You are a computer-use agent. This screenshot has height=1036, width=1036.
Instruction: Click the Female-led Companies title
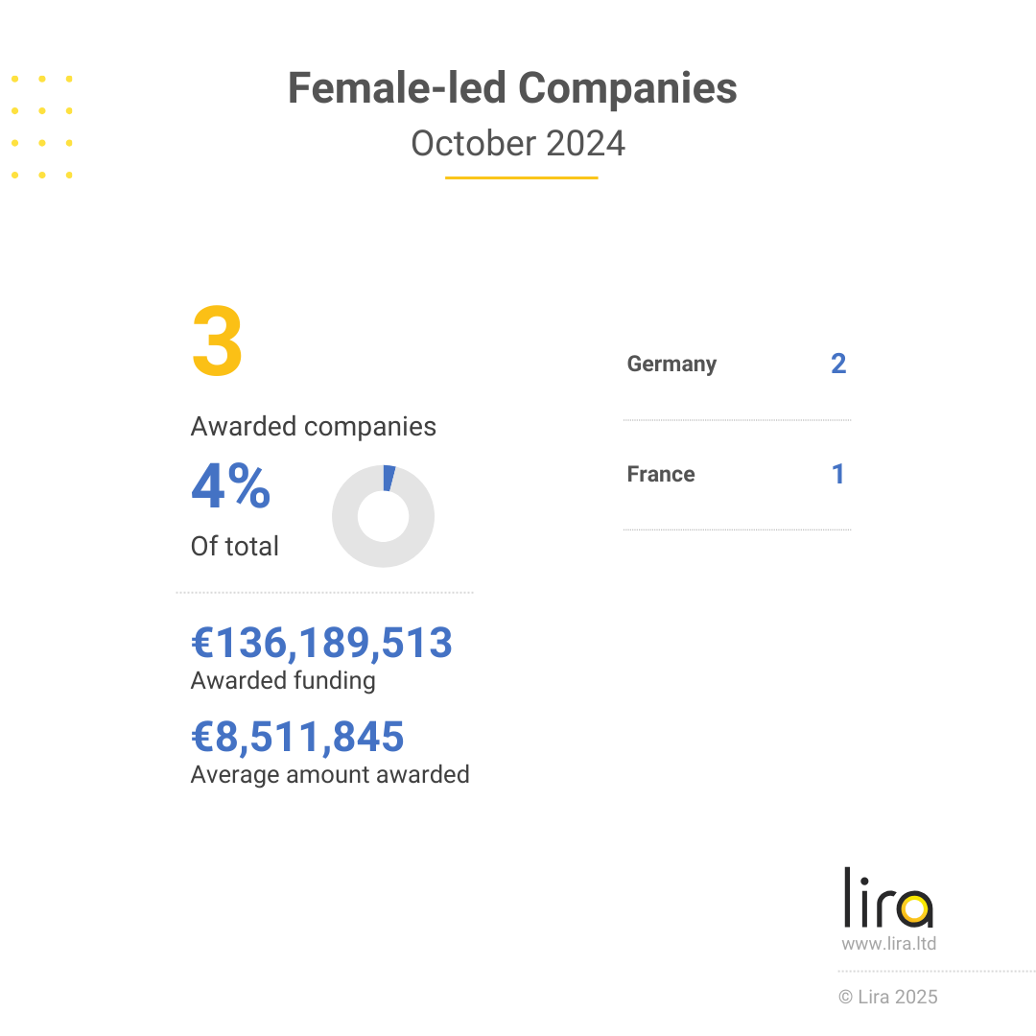[x=512, y=89]
